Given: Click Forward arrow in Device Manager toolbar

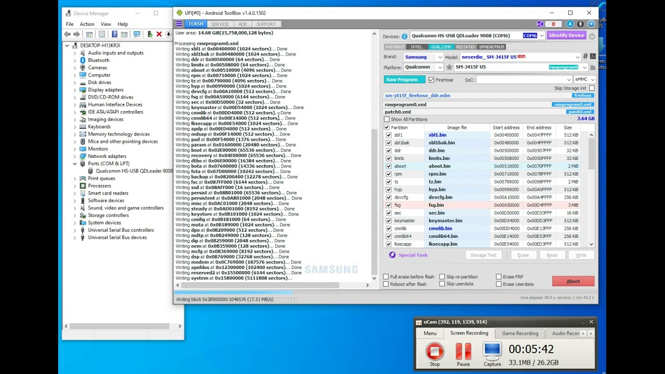Looking at the screenshot, I should (x=76, y=34).
